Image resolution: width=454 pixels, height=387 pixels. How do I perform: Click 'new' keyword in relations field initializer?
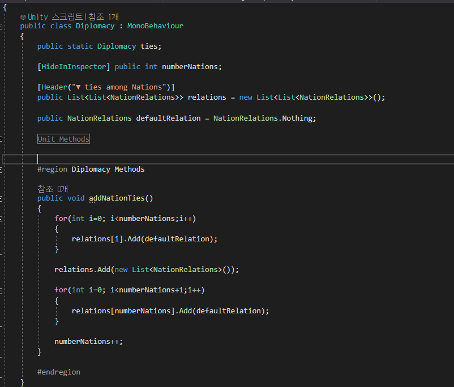pos(246,97)
